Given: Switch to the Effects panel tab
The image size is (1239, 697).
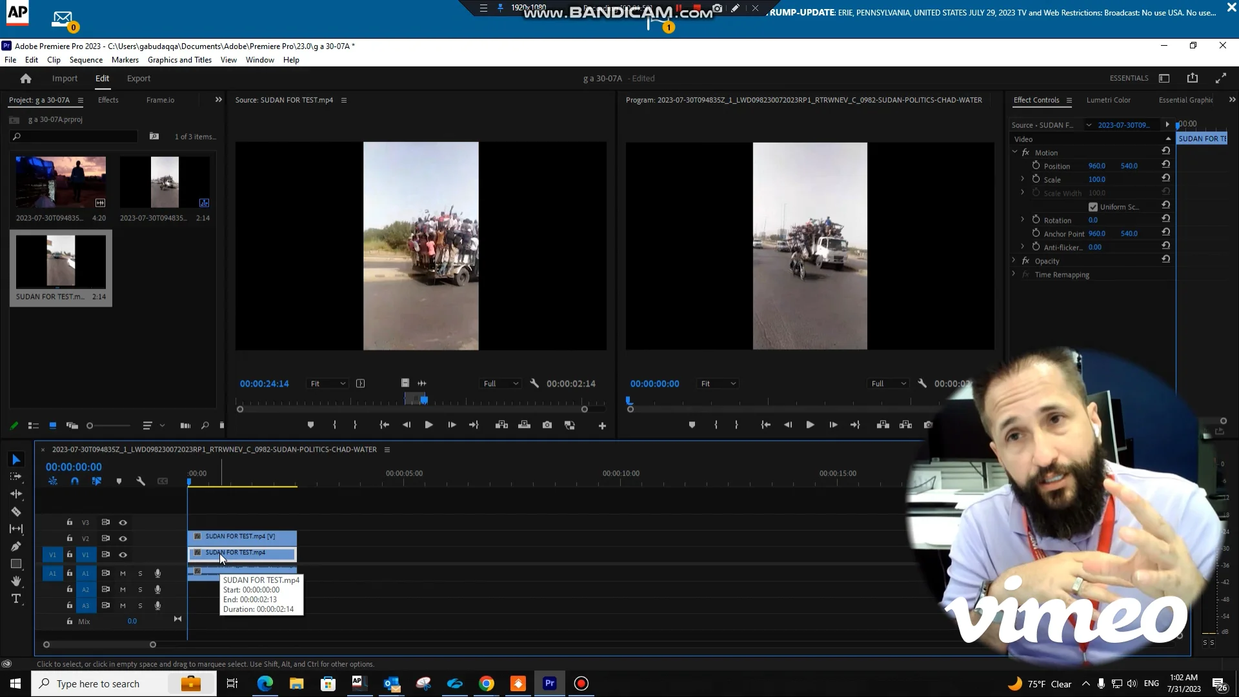Looking at the screenshot, I should pos(108,100).
